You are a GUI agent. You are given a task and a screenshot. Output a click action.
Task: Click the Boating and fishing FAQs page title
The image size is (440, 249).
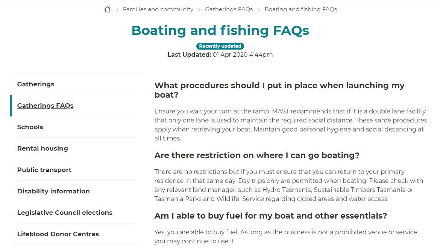click(x=220, y=30)
